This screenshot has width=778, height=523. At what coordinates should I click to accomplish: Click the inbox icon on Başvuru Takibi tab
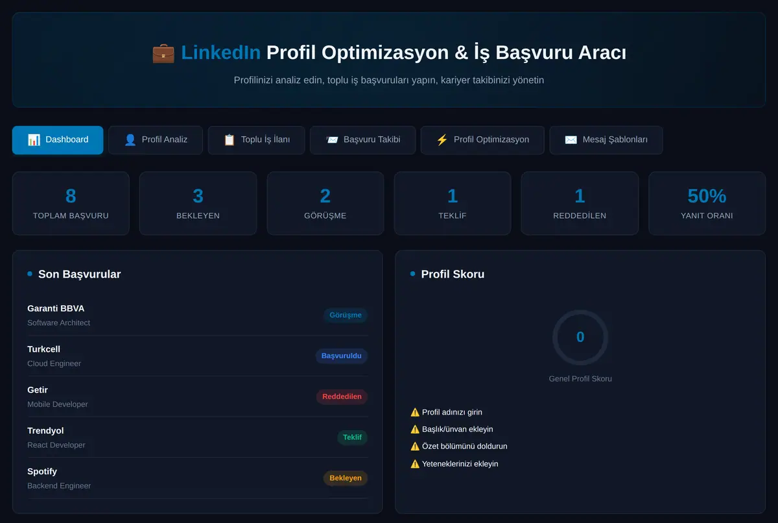coord(332,140)
